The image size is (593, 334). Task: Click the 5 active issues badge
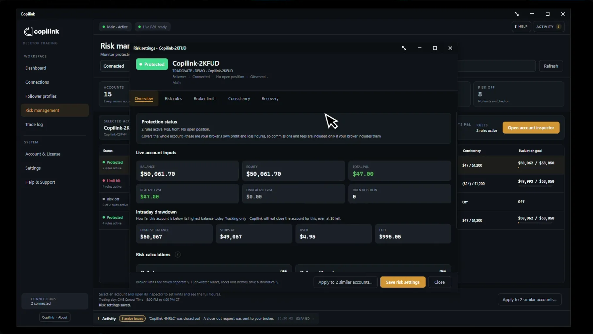132,319
